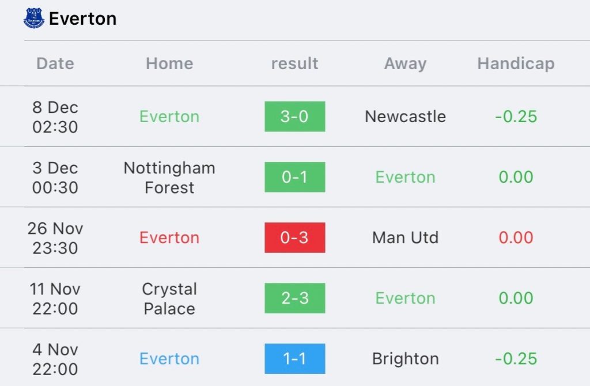Open the red 0-3 result badge
This screenshot has height=386, width=590.
click(x=294, y=237)
